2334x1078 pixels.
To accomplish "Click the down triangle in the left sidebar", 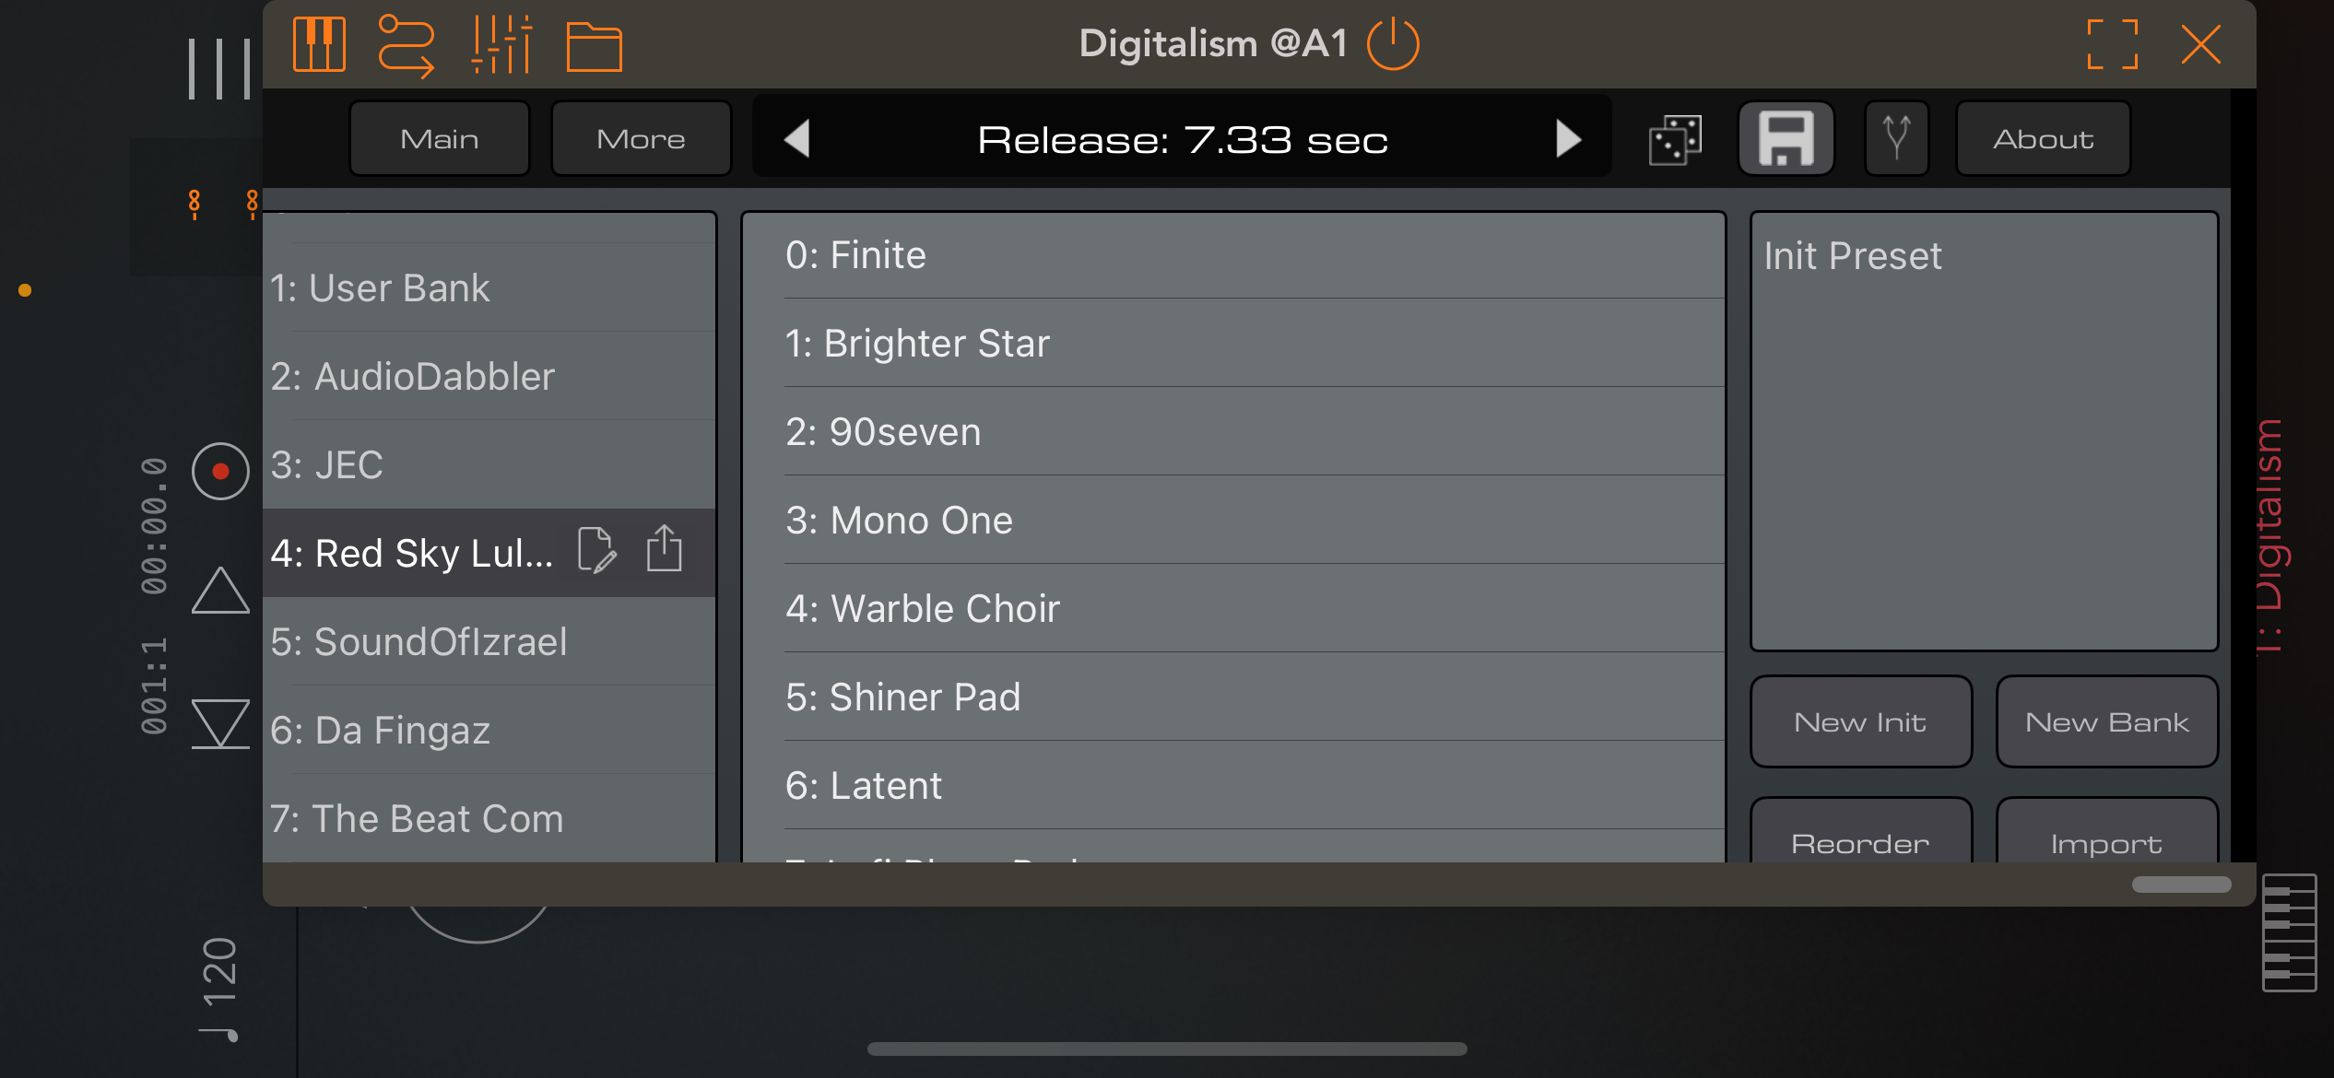I will [220, 723].
